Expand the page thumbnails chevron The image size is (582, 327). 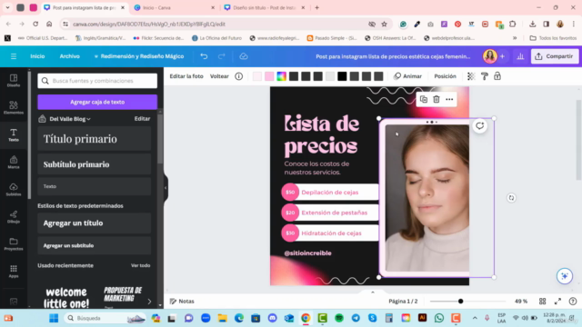[373, 292]
